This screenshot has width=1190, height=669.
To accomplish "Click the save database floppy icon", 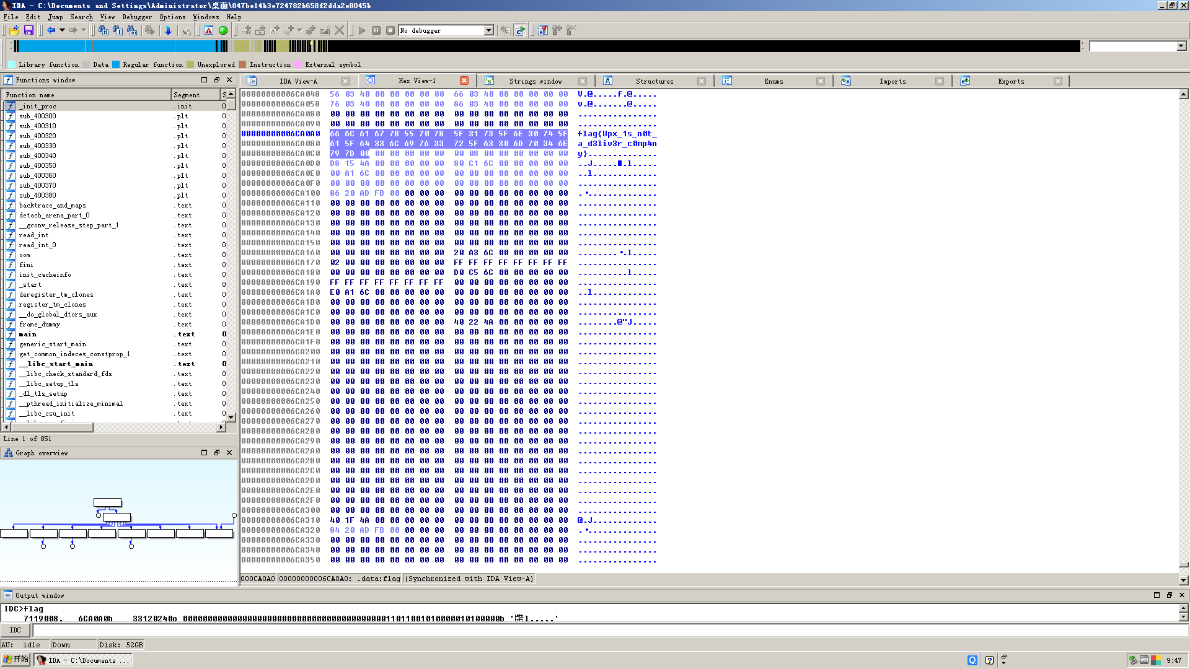I will [x=29, y=30].
